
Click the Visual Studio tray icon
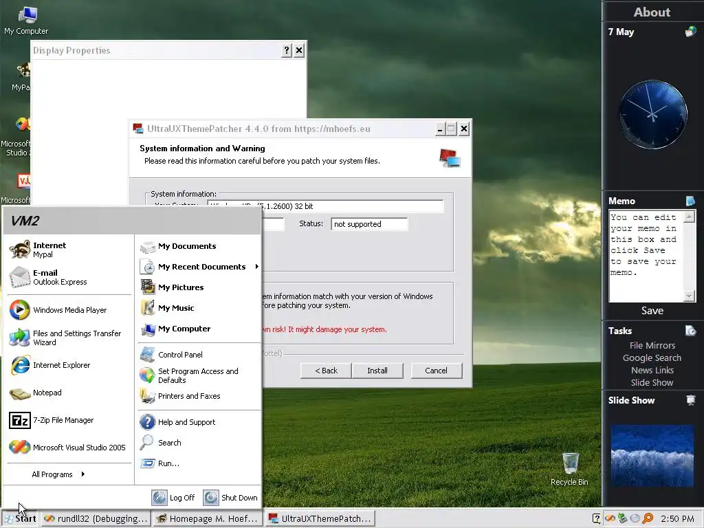click(610, 518)
